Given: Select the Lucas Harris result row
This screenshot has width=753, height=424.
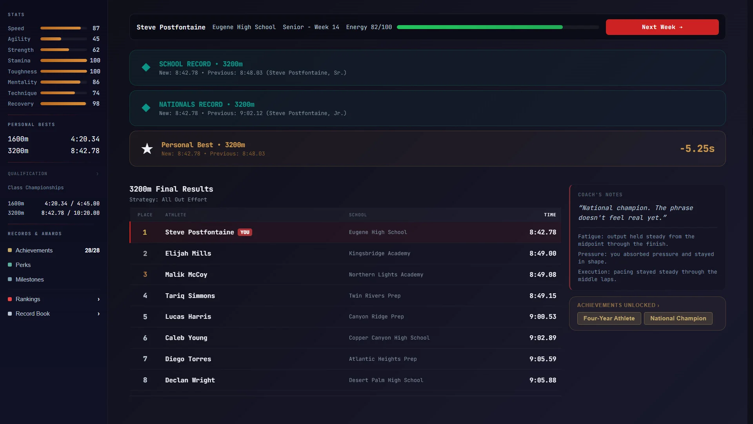Looking at the screenshot, I should pyautogui.click(x=345, y=317).
